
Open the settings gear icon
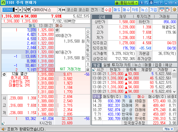click(174, 10)
